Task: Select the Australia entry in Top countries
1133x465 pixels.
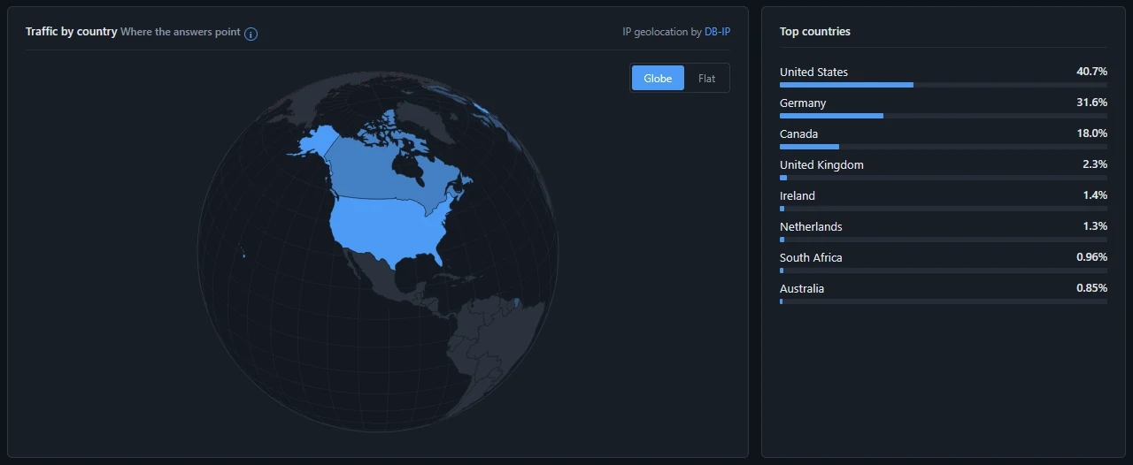Action: pyautogui.click(x=943, y=293)
